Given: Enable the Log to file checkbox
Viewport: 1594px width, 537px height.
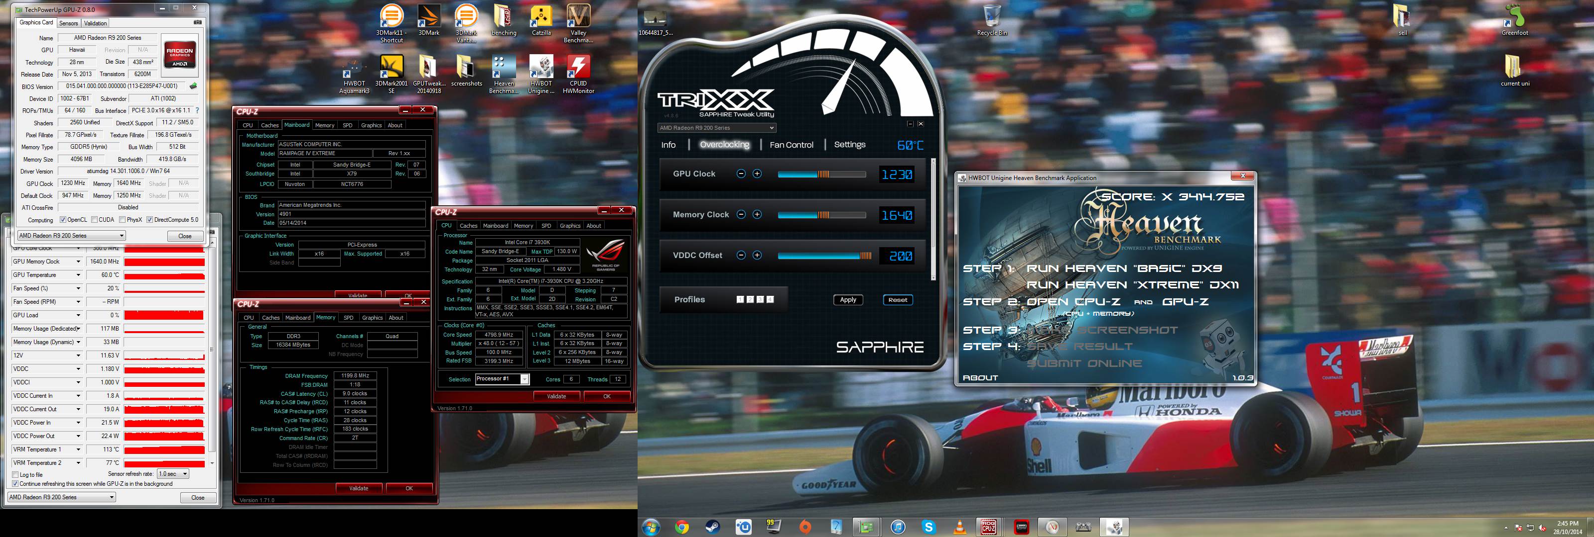Looking at the screenshot, I should (x=15, y=474).
